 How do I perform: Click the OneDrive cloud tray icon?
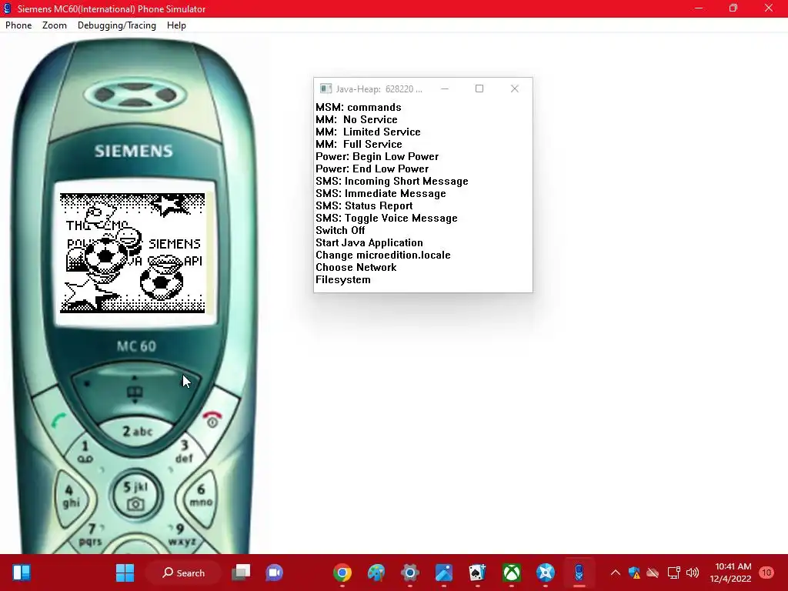click(x=653, y=573)
